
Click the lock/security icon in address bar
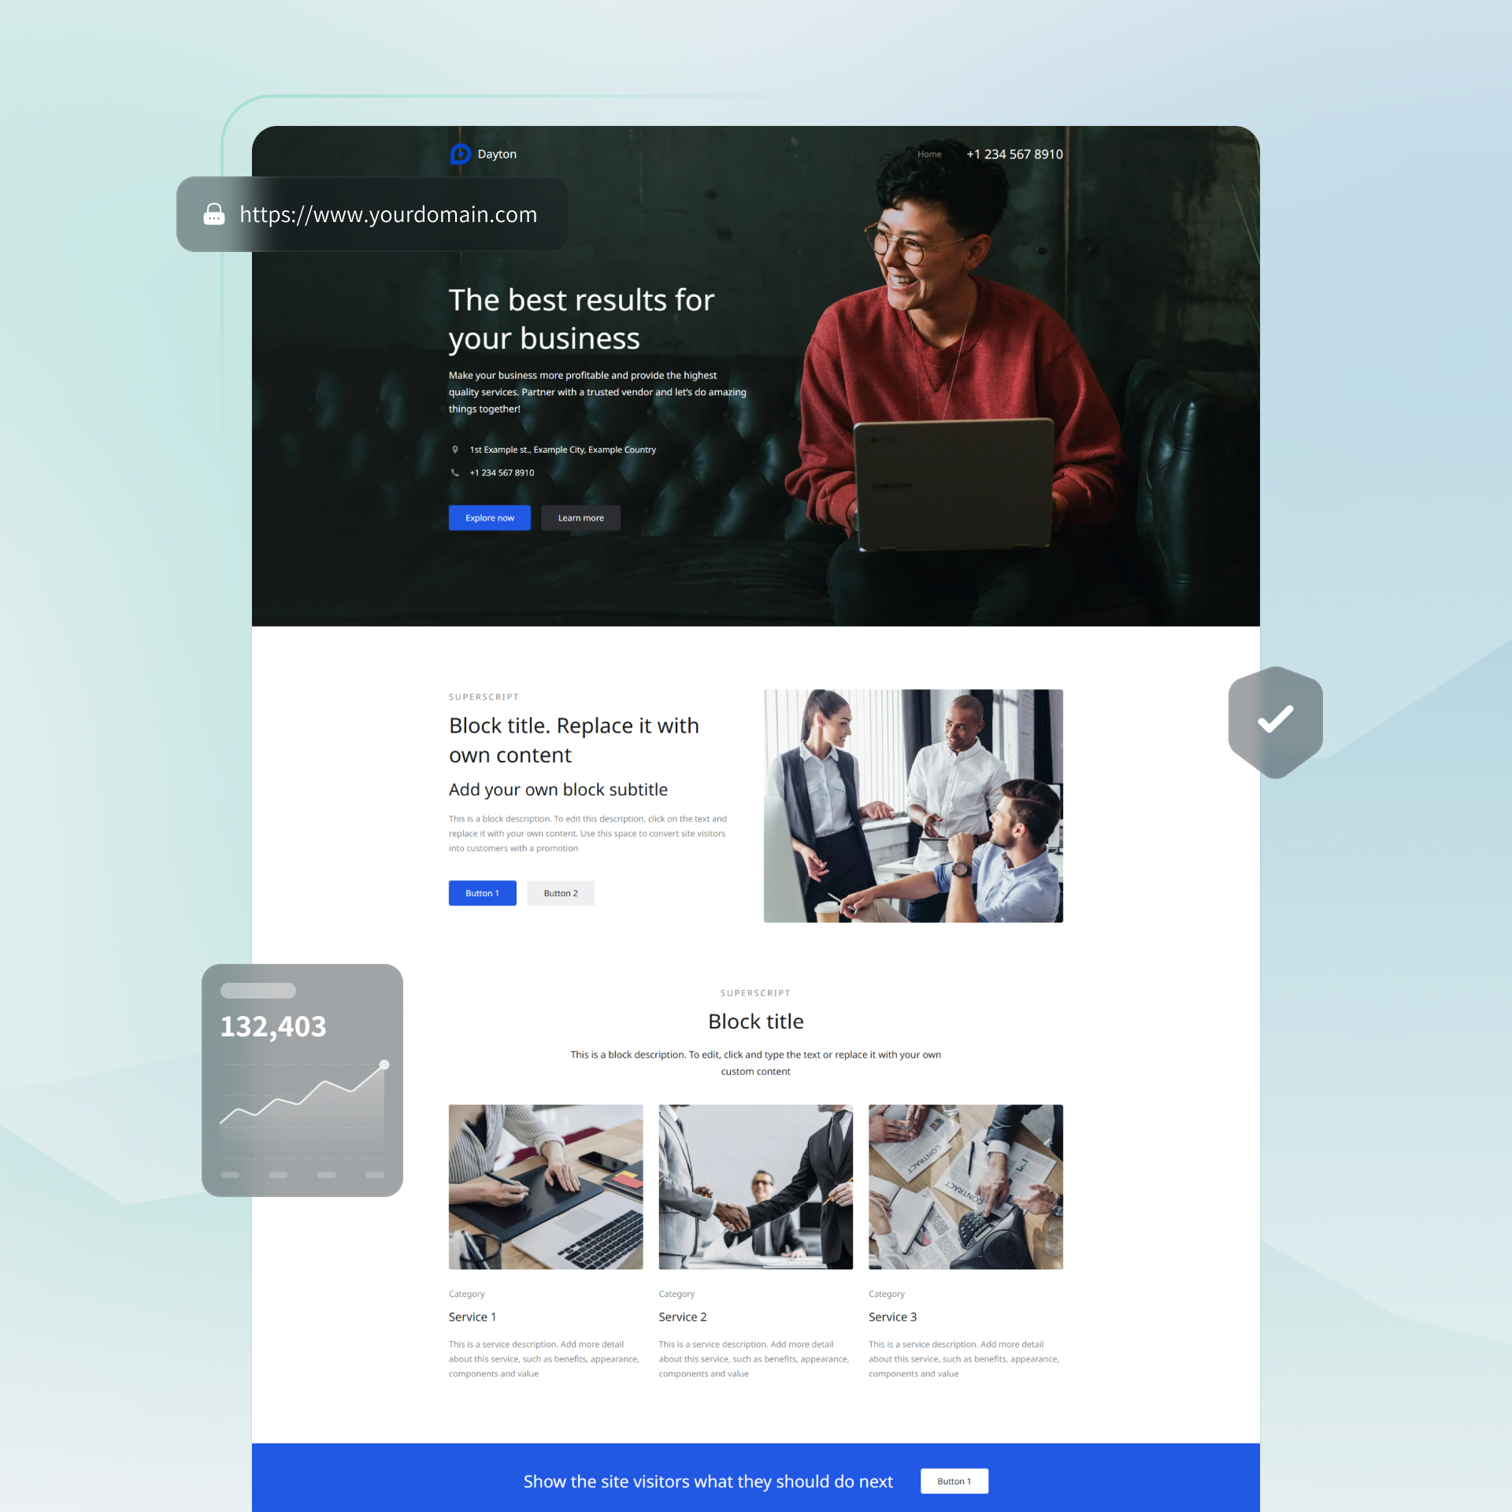(215, 215)
